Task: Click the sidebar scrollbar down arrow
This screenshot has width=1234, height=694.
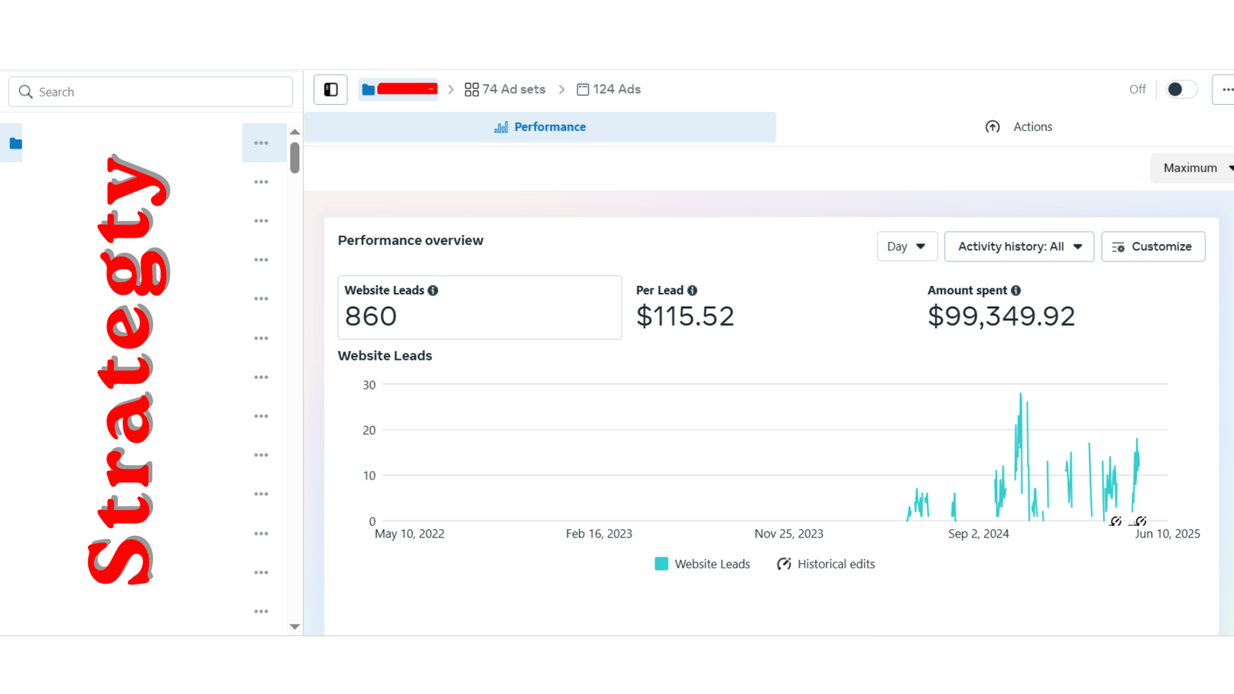Action: coord(295,627)
